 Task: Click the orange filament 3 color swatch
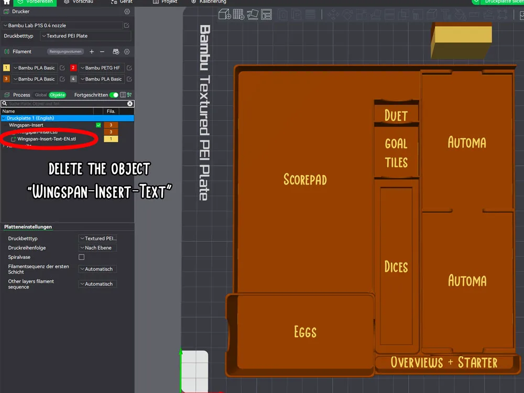click(6, 79)
